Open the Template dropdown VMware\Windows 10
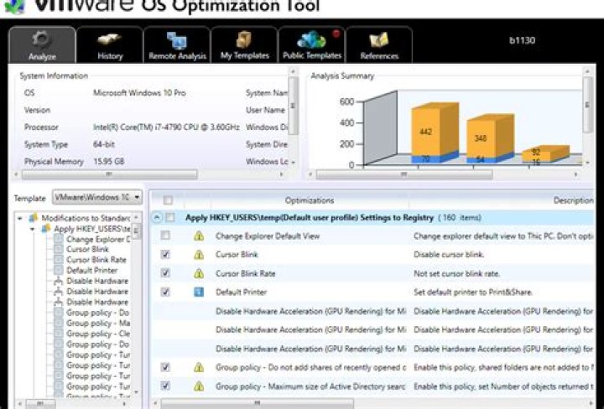The height and width of the screenshot is (409, 604). pos(97,198)
